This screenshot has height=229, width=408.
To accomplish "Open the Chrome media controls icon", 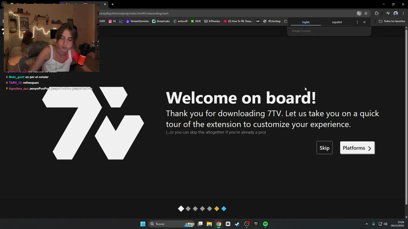I will coord(388,13).
